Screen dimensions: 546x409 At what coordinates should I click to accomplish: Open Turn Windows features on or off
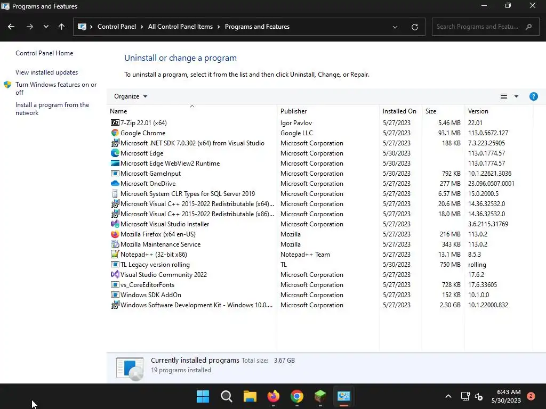pos(56,88)
